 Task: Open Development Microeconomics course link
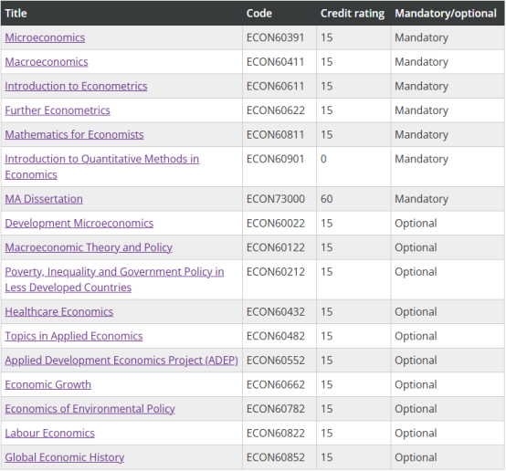coord(79,224)
